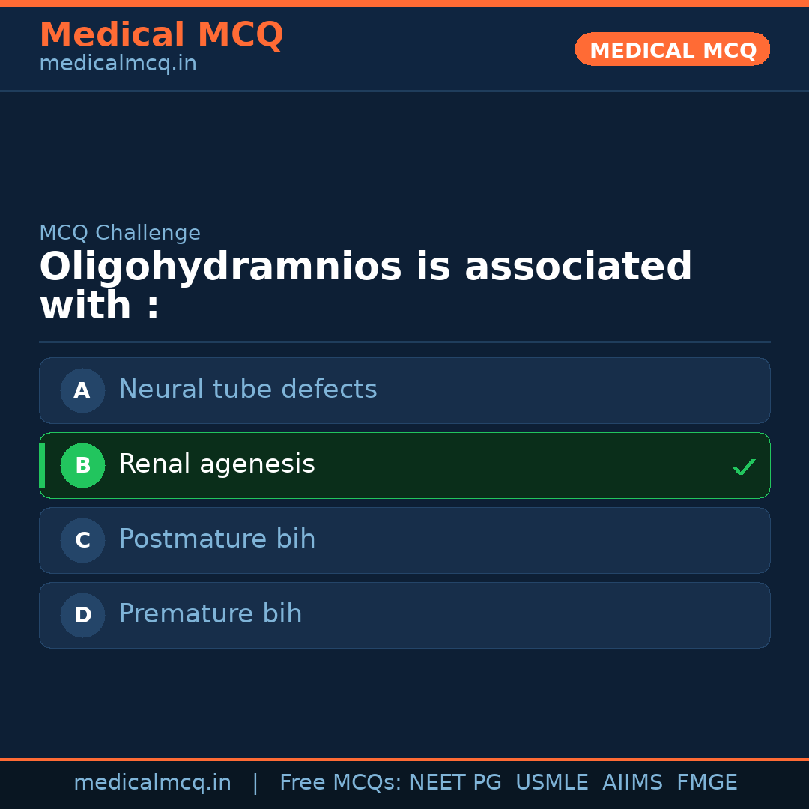This screenshot has height=809, width=809.
Task: Click the green B letter circle
Action: click(x=82, y=465)
